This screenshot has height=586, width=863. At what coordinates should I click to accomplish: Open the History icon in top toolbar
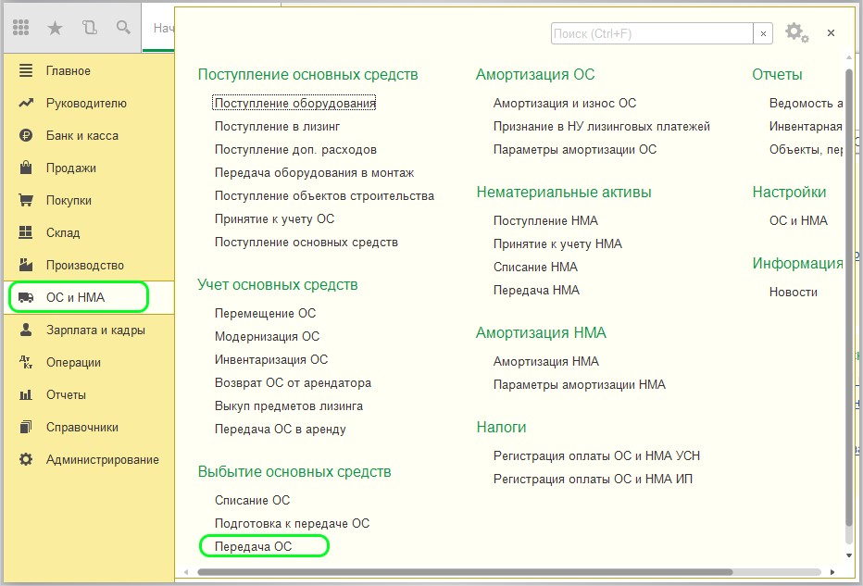coord(89,28)
